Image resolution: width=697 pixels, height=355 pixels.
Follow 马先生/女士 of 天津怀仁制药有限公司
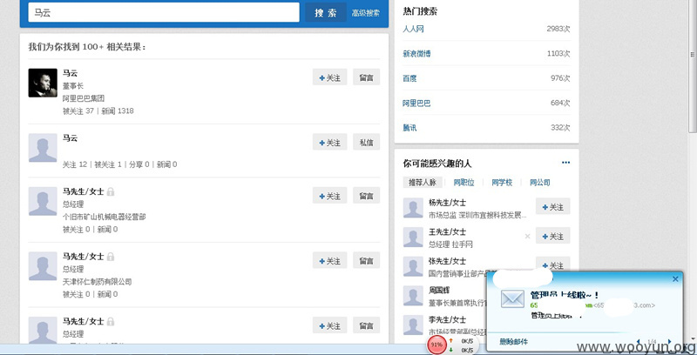pyautogui.click(x=329, y=261)
